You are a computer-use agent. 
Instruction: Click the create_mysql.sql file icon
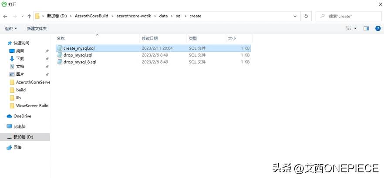pos(60,48)
